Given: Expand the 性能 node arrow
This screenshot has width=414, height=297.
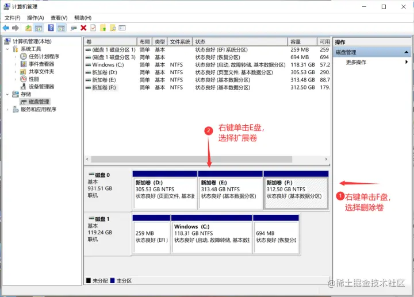Looking at the screenshot, I should (x=16, y=79).
